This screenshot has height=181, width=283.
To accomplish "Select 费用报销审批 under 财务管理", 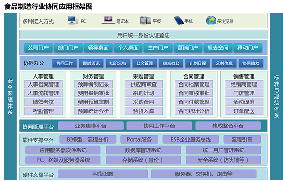I will [x=93, y=93].
